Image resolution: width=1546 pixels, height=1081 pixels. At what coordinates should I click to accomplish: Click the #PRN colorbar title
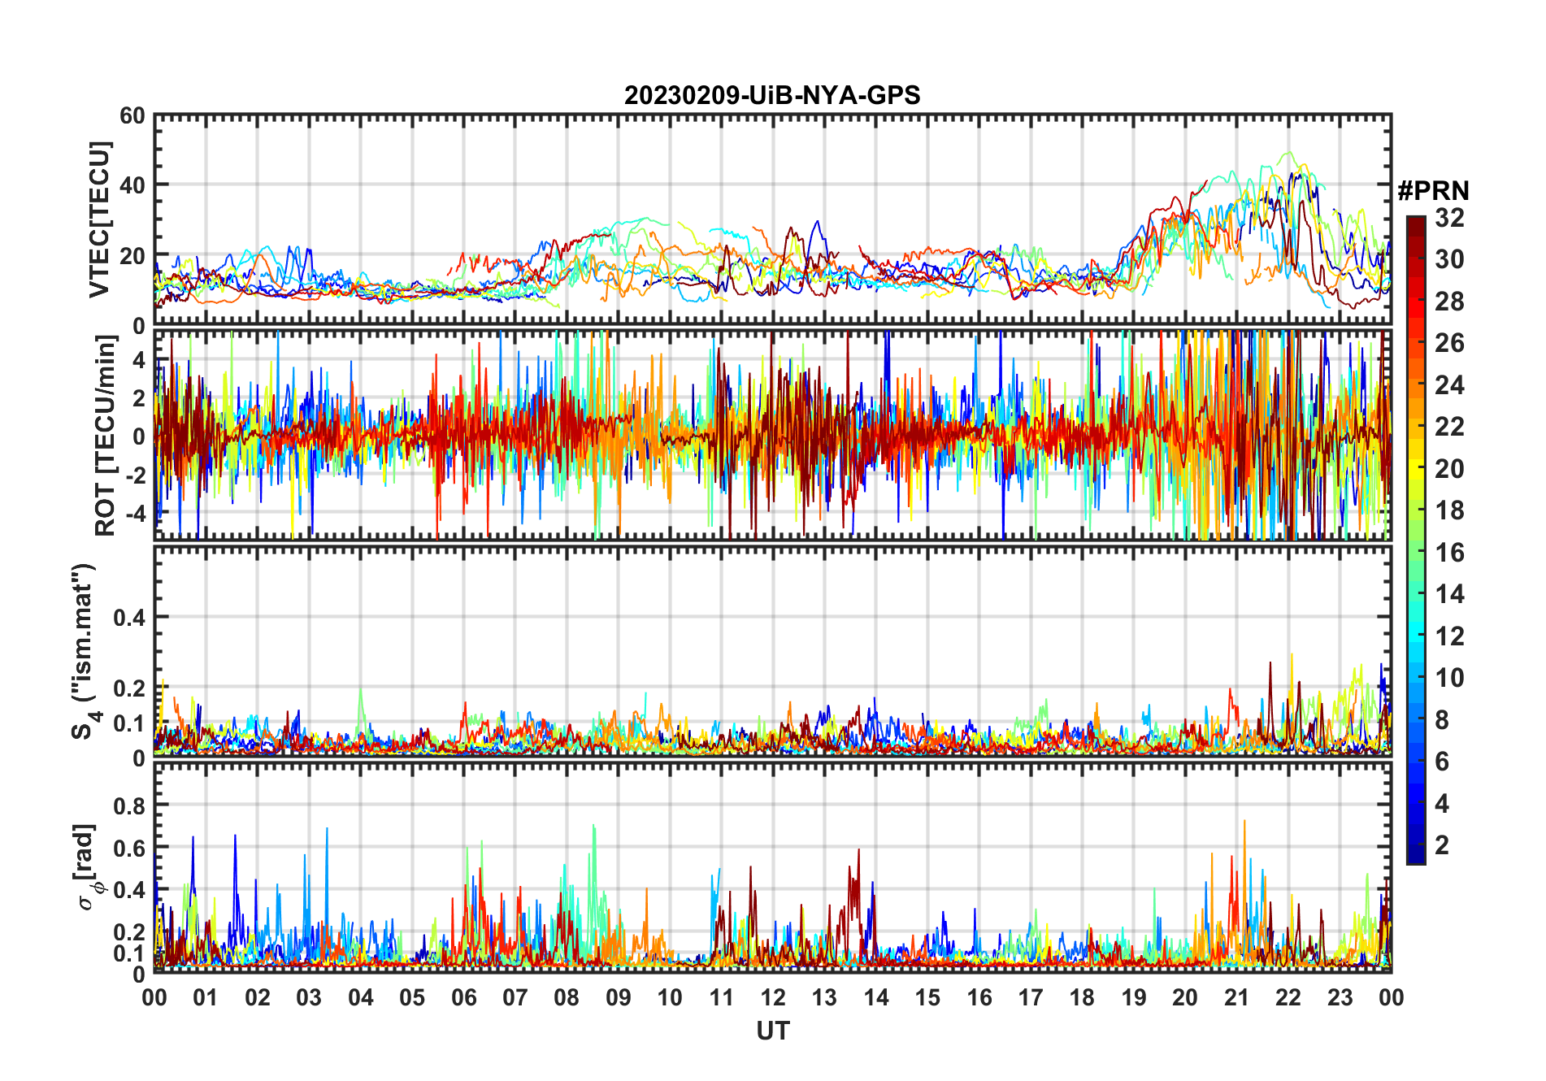coord(1434,191)
